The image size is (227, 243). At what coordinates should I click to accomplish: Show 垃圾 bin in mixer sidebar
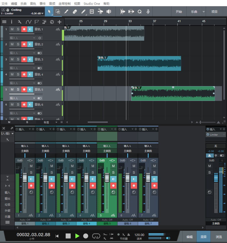[x=8, y=205]
